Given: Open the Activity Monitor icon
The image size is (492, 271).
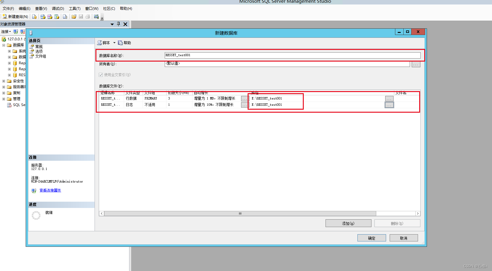Looking at the screenshot, I should (96, 16).
